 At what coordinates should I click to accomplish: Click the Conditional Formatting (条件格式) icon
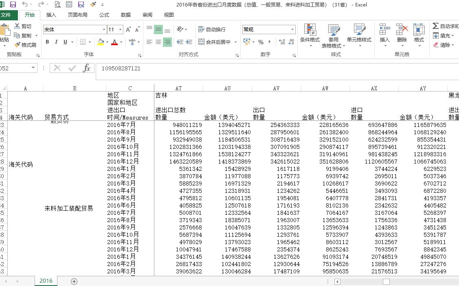coord(310,34)
